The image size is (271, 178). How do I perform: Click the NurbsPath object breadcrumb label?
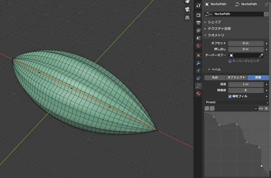[x=218, y=4]
